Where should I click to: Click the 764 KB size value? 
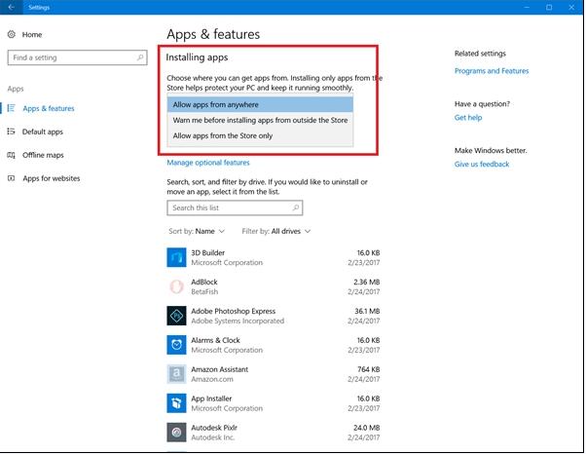click(369, 369)
